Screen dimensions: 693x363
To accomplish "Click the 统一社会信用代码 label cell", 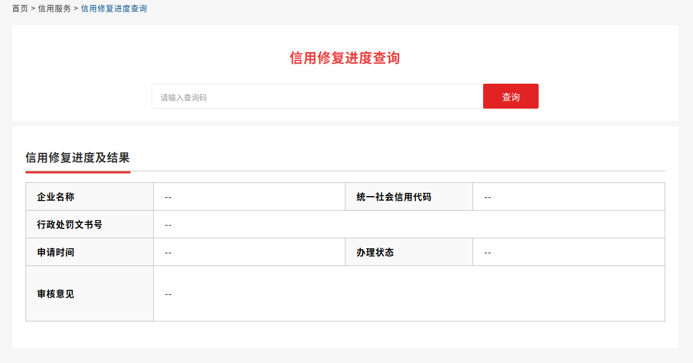I will click(x=409, y=197).
